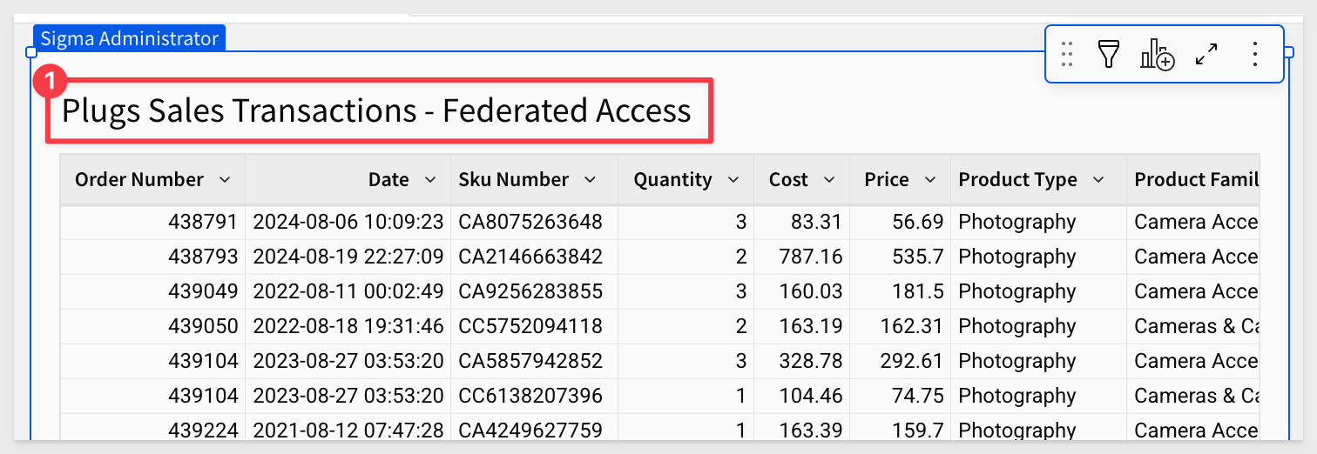Click SKU cell CC5752094118
1317x454 pixels.
534,326
